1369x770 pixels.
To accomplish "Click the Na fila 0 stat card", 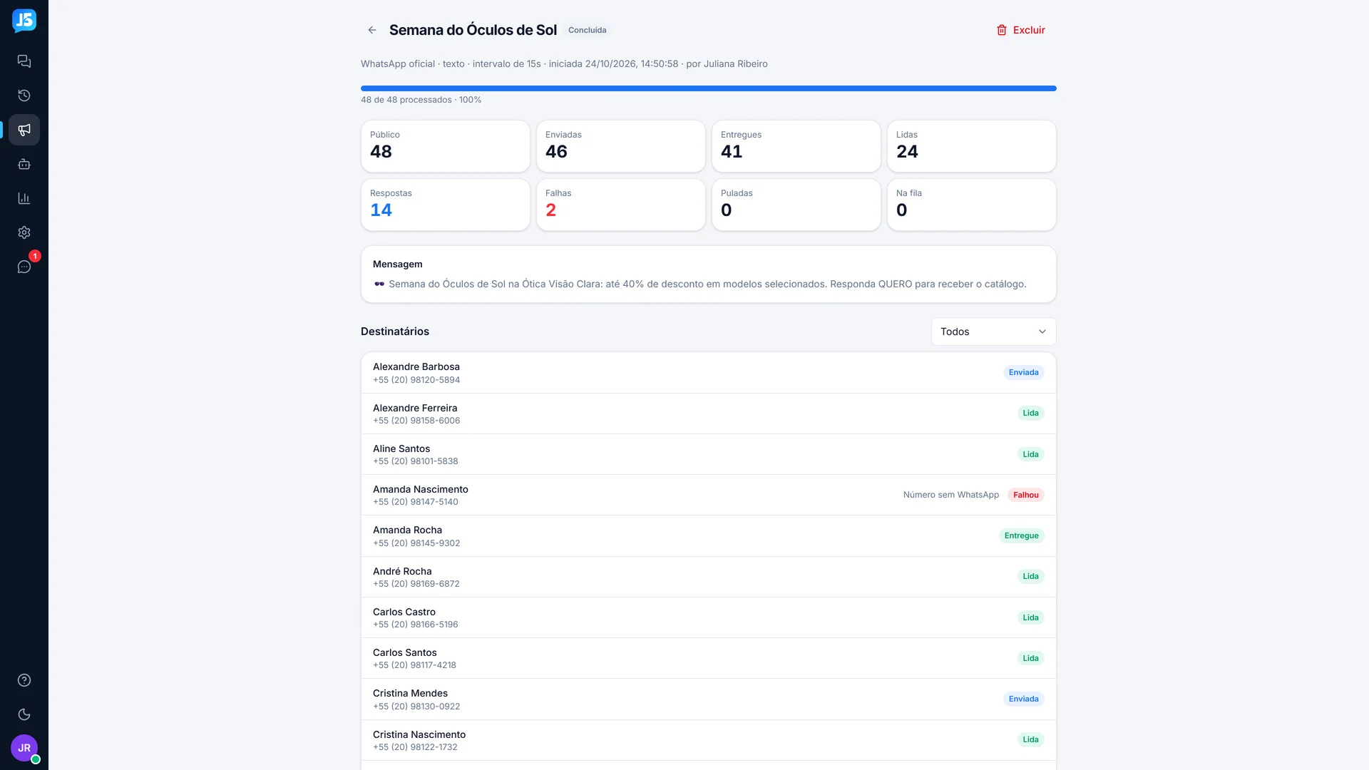I will click(972, 205).
